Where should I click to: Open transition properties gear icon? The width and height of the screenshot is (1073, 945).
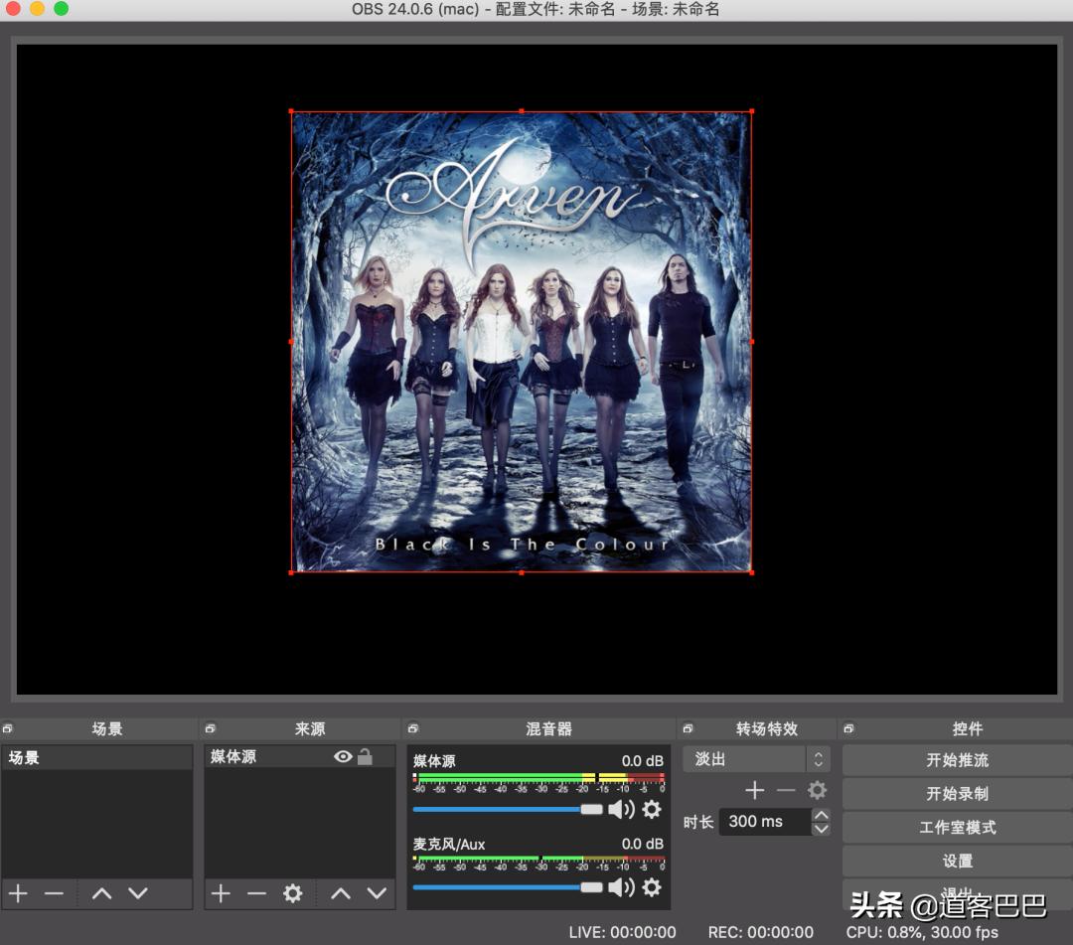pyautogui.click(x=817, y=790)
